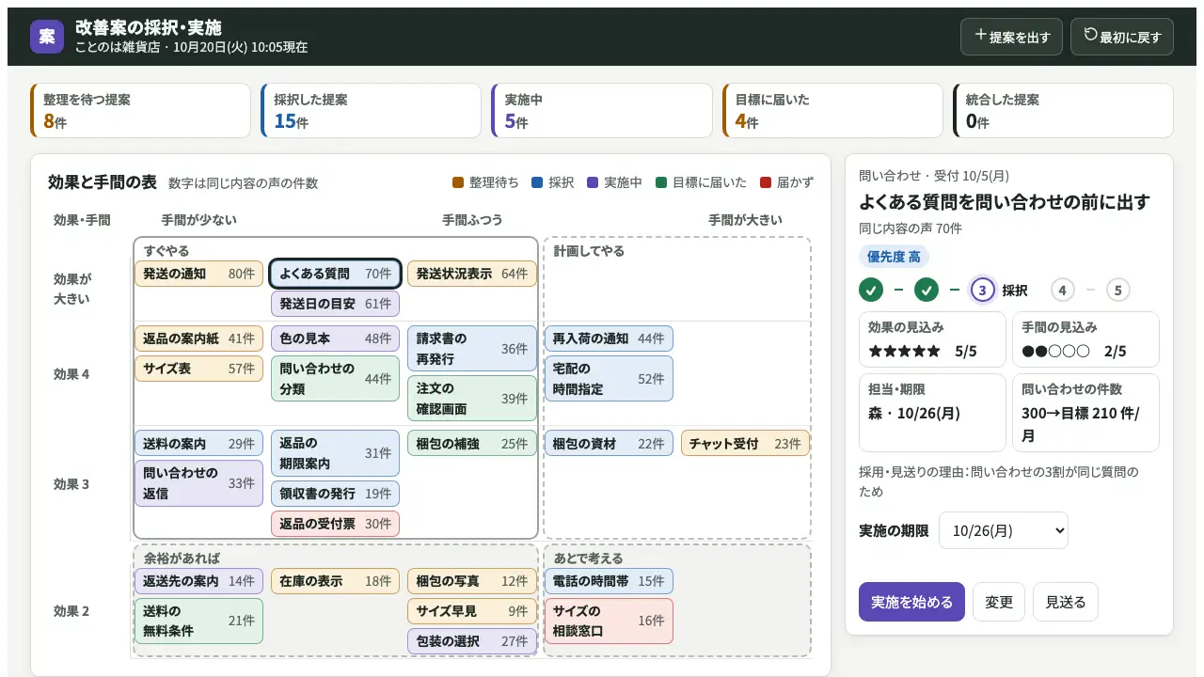Select the よくある質問 70件 card
The image size is (1204, 677).
336,274
